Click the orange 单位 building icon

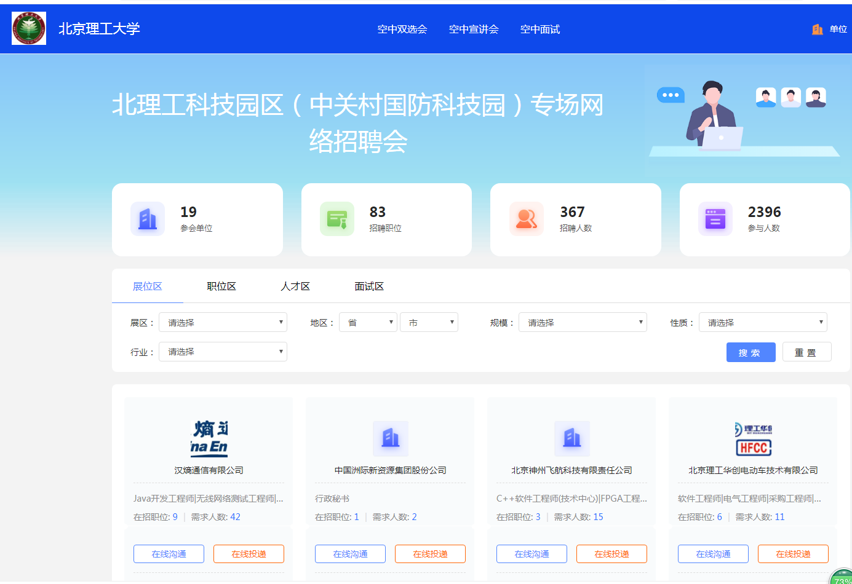click(818, 29)
